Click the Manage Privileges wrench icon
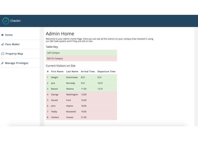This screenshot has width=198, height=141. point(2,63)
